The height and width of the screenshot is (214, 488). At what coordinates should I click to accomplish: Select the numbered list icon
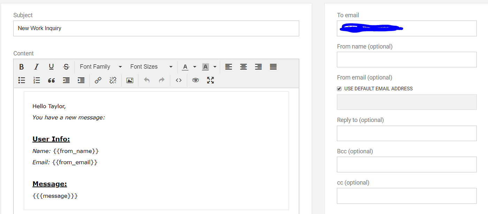(36, 80)
